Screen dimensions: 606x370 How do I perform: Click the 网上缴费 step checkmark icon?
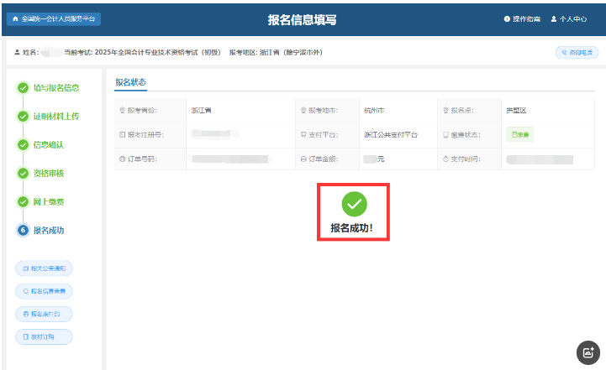23,201
